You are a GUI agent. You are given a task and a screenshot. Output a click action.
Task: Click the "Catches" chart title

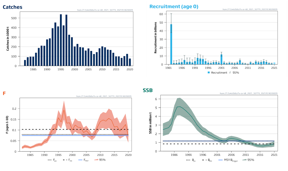tap(13, 7)
